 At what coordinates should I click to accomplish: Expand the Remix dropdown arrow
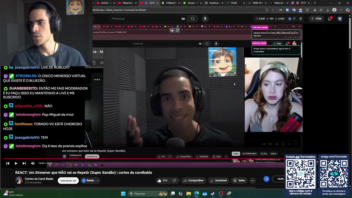[x=97, y=181]
